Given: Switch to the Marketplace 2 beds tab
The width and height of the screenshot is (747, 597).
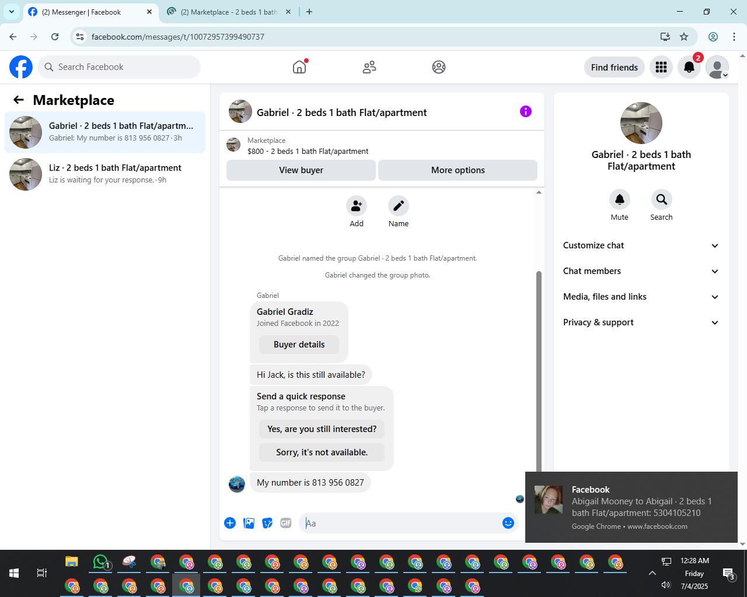Looking at the screenshot, I should point(229,12).
